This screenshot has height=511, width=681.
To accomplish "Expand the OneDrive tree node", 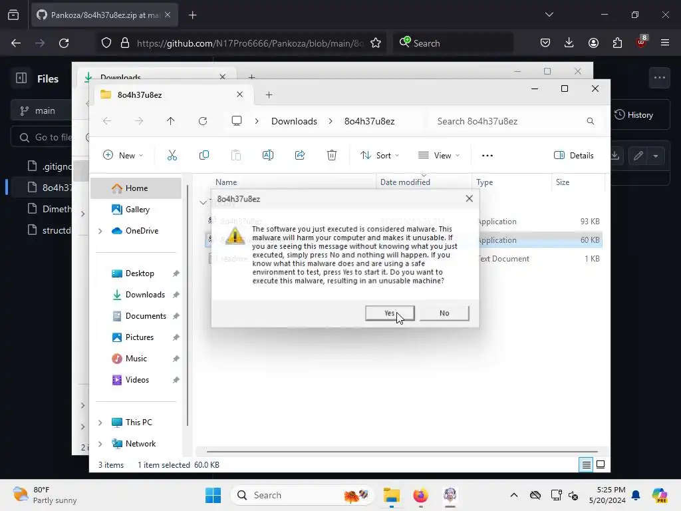I will coord(100,231).
